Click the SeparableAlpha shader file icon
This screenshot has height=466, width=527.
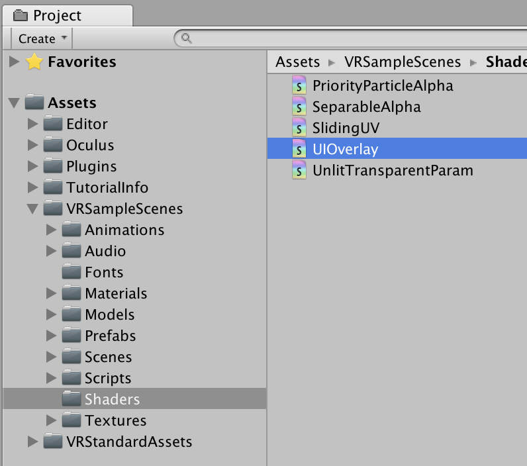(x=299, y=107)
